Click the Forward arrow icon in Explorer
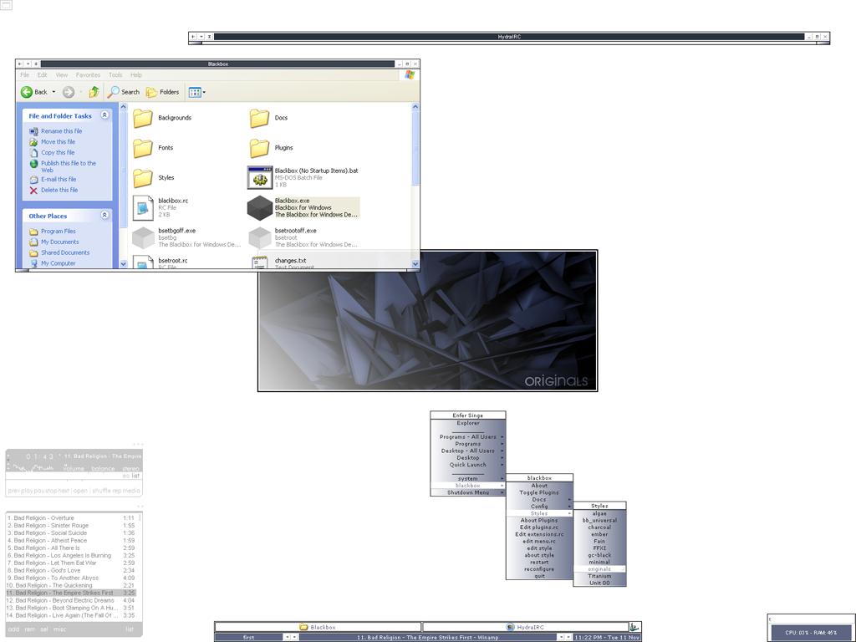The width and height of the screenshot is (856, 642). coord(69,92)
